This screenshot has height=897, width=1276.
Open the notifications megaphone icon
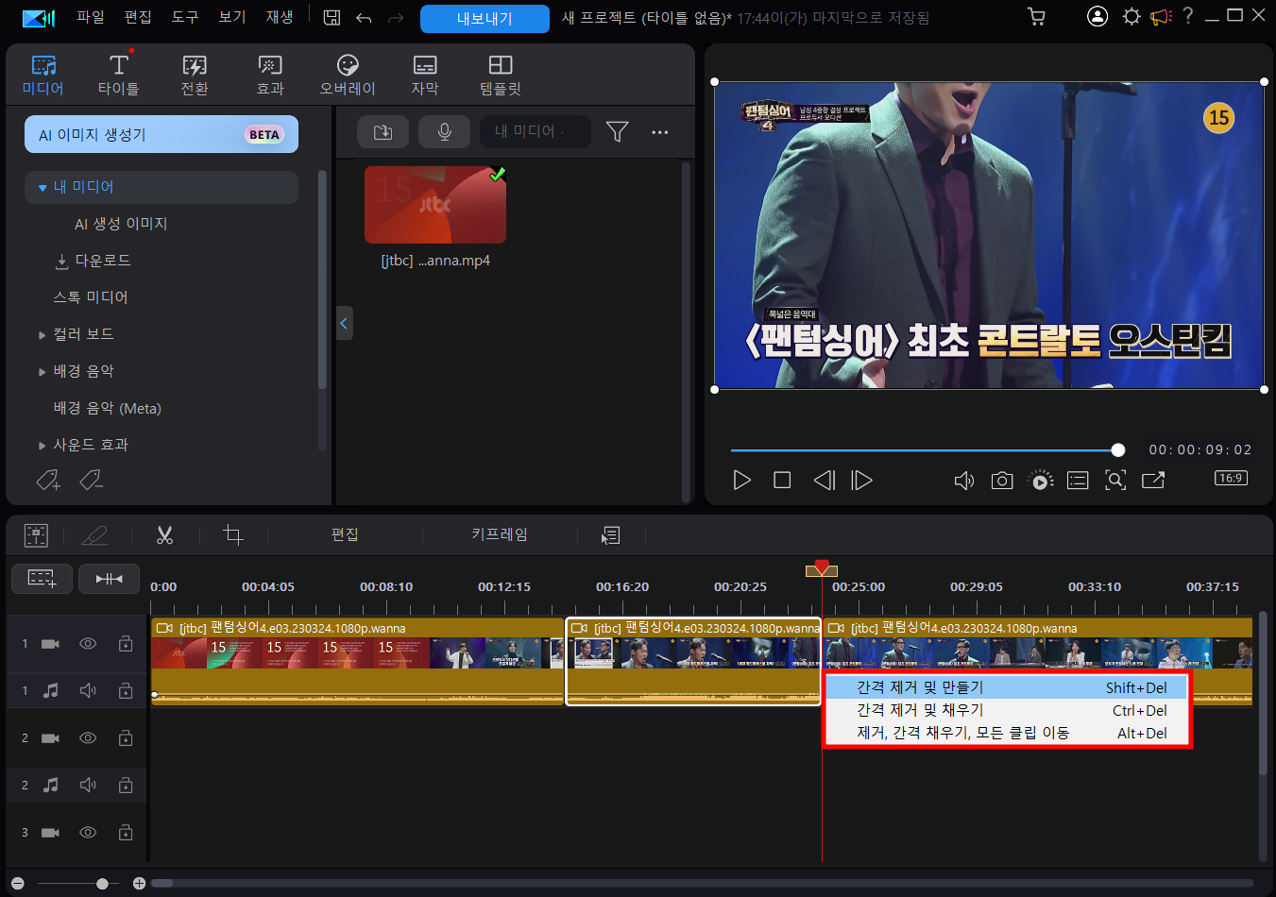pyautogui.click(x=1161, y=17)
